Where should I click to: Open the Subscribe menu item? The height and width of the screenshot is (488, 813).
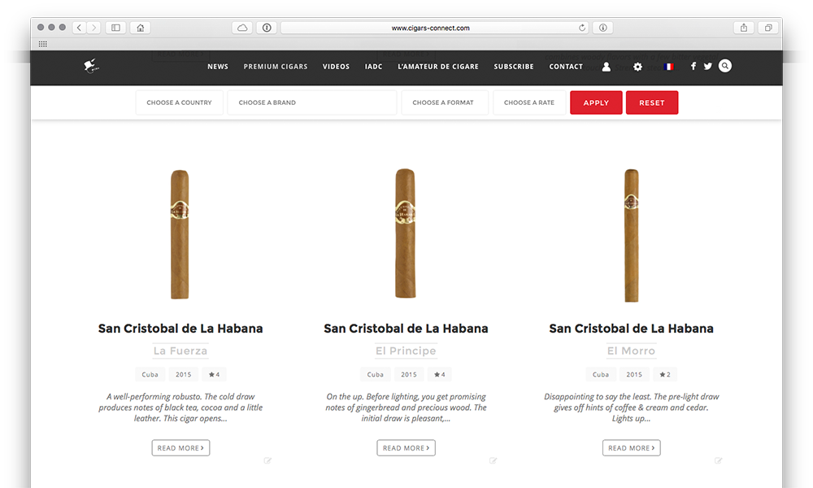(514, 67)
